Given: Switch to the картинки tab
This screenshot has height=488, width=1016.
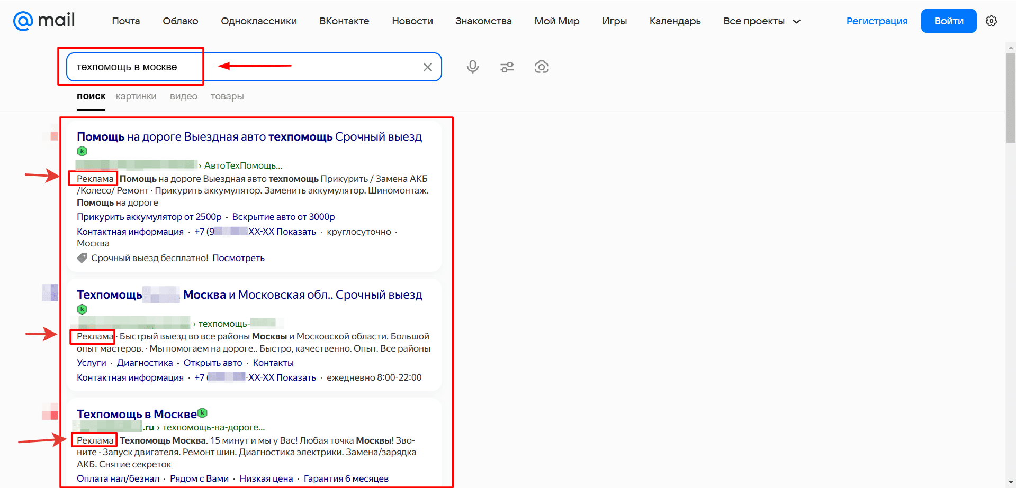Looking at the screenshot, I should (136, 96).
